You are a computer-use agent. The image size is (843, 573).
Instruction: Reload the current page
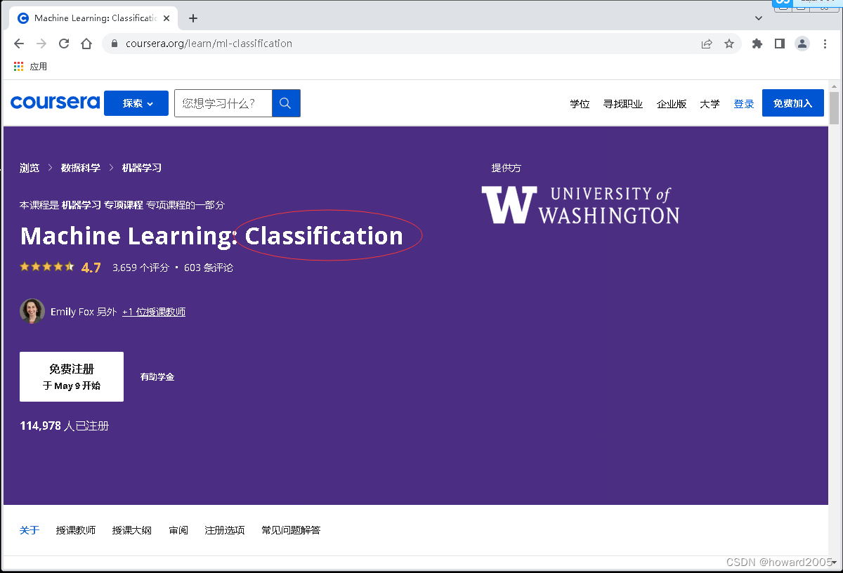click(64, 43)
